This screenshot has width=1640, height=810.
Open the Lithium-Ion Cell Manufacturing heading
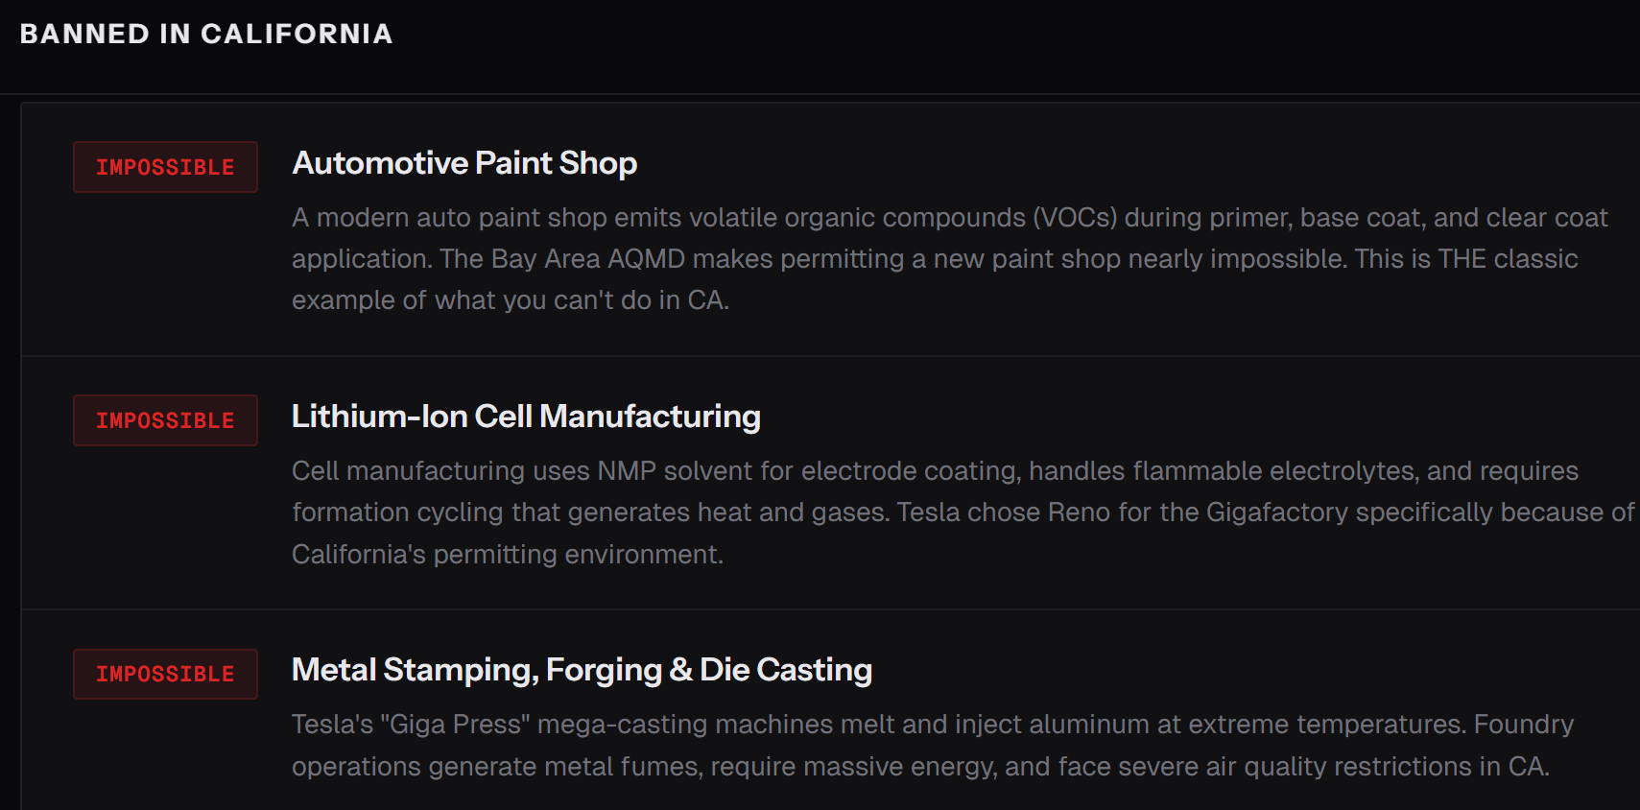coord(526,417)
